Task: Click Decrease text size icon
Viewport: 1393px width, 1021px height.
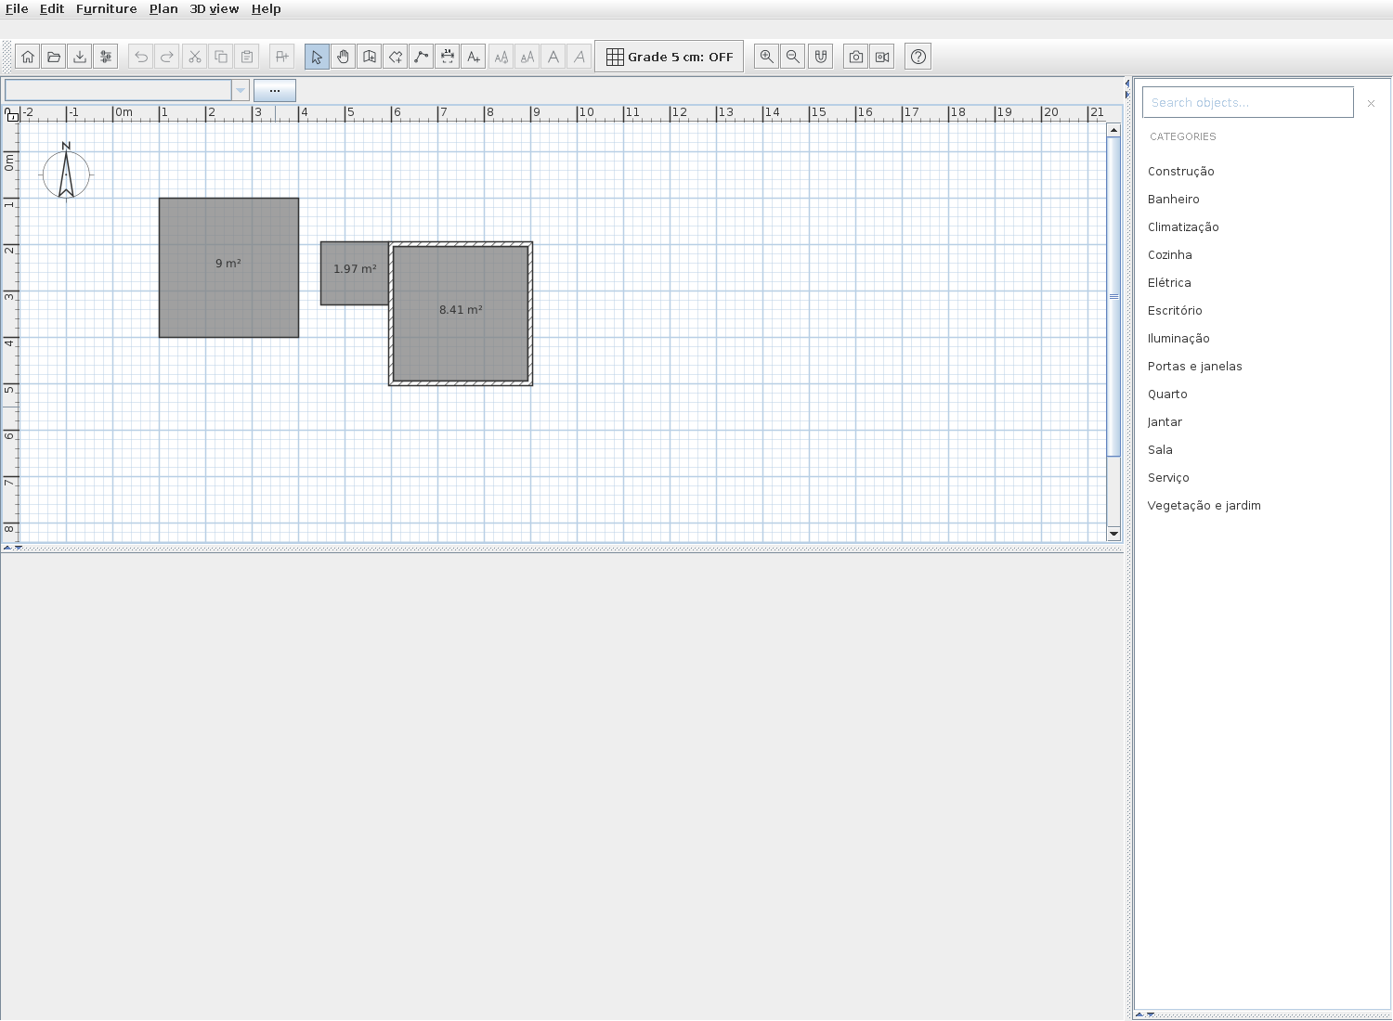Action: 527,57
